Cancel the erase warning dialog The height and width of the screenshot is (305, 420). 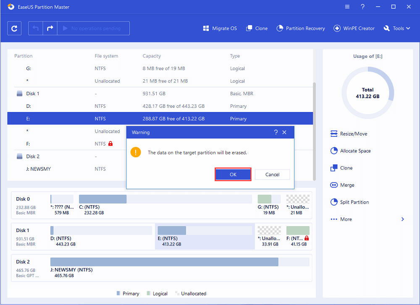pyautogui.click(x=273, y=175)
